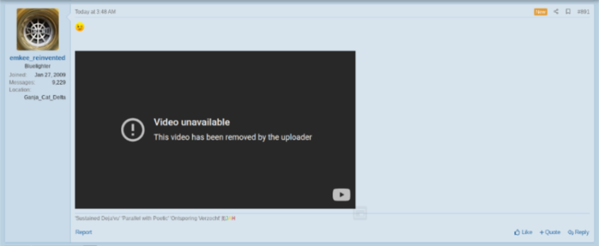Click the colored 'EJAH' signature letters
Viewport: 599px width, 246px height.
228,218
